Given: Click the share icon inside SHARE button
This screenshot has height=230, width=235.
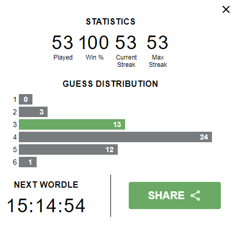Looking at the screenshot, I should click(195, 195).
